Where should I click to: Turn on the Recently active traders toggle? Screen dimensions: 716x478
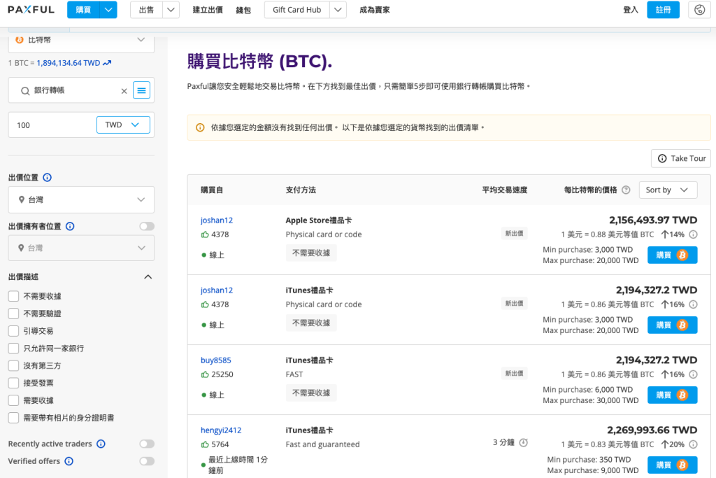146,443
